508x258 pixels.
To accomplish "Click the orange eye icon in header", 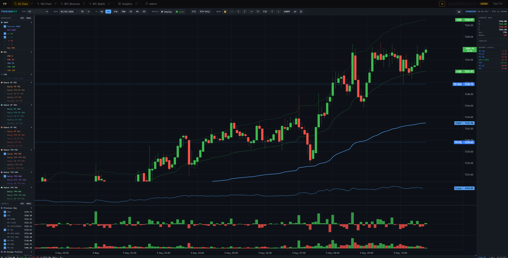I will coord(442,4).
